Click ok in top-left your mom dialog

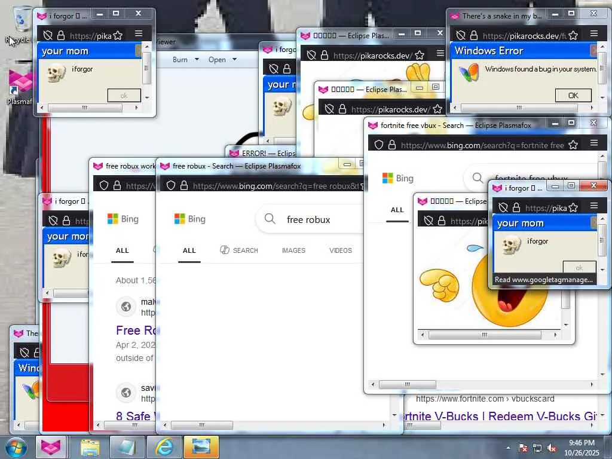coord(124,95)
